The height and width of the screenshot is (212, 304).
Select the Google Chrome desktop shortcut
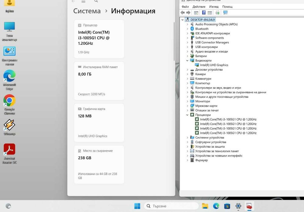[9, 105]
